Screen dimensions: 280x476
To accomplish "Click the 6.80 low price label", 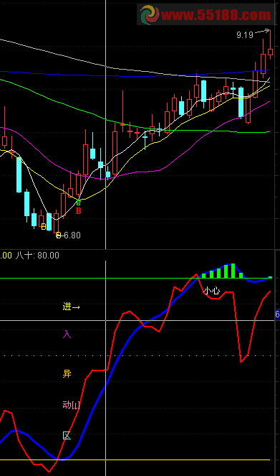I will pyautogui.click(x=72, y=235).
